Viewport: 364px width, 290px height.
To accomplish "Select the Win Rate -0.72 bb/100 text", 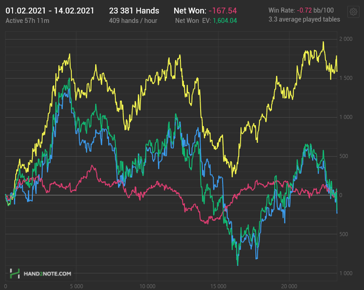I will click(301, 10).
